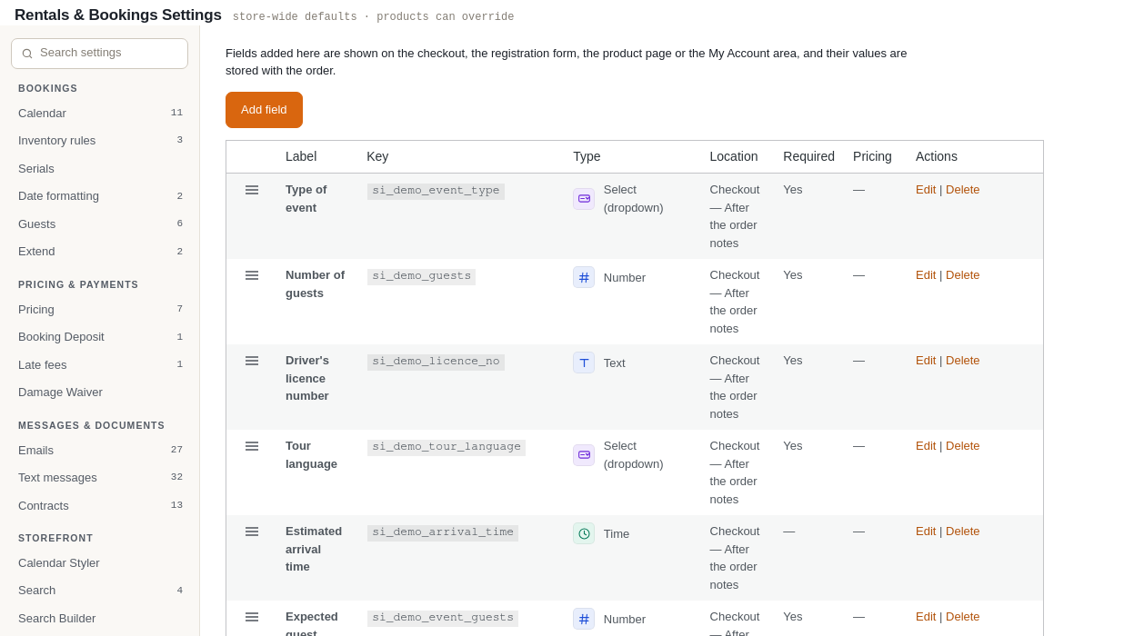1124x636 pixels.
Task: Click the si_demo_licence_no key
Action: 436,362
